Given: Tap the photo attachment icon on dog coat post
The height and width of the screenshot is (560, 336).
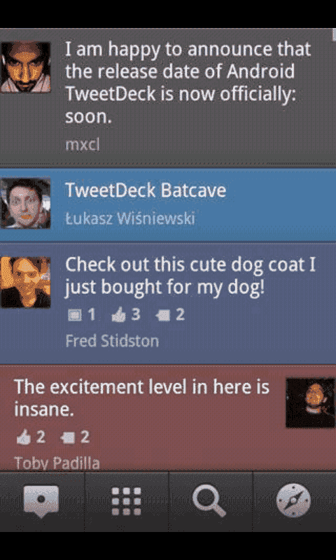Looking at the screenshot, I should [75, 316].
